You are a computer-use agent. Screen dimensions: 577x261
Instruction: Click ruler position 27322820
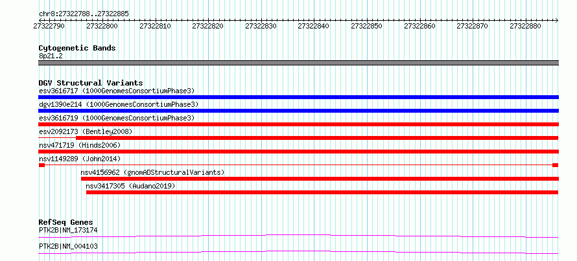208,27
